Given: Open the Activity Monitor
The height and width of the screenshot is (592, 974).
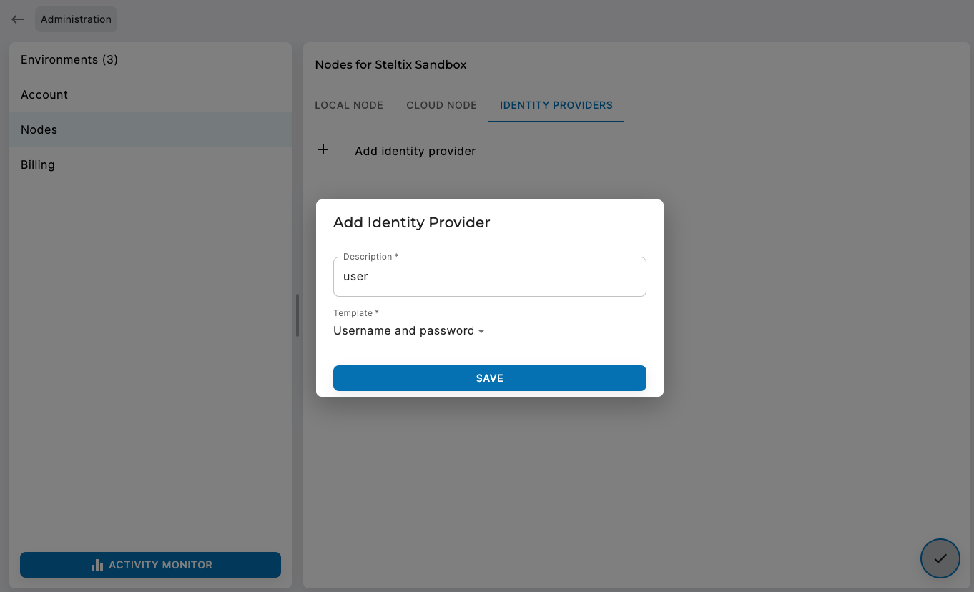Looking at the screenshot, I should point(150,565).
